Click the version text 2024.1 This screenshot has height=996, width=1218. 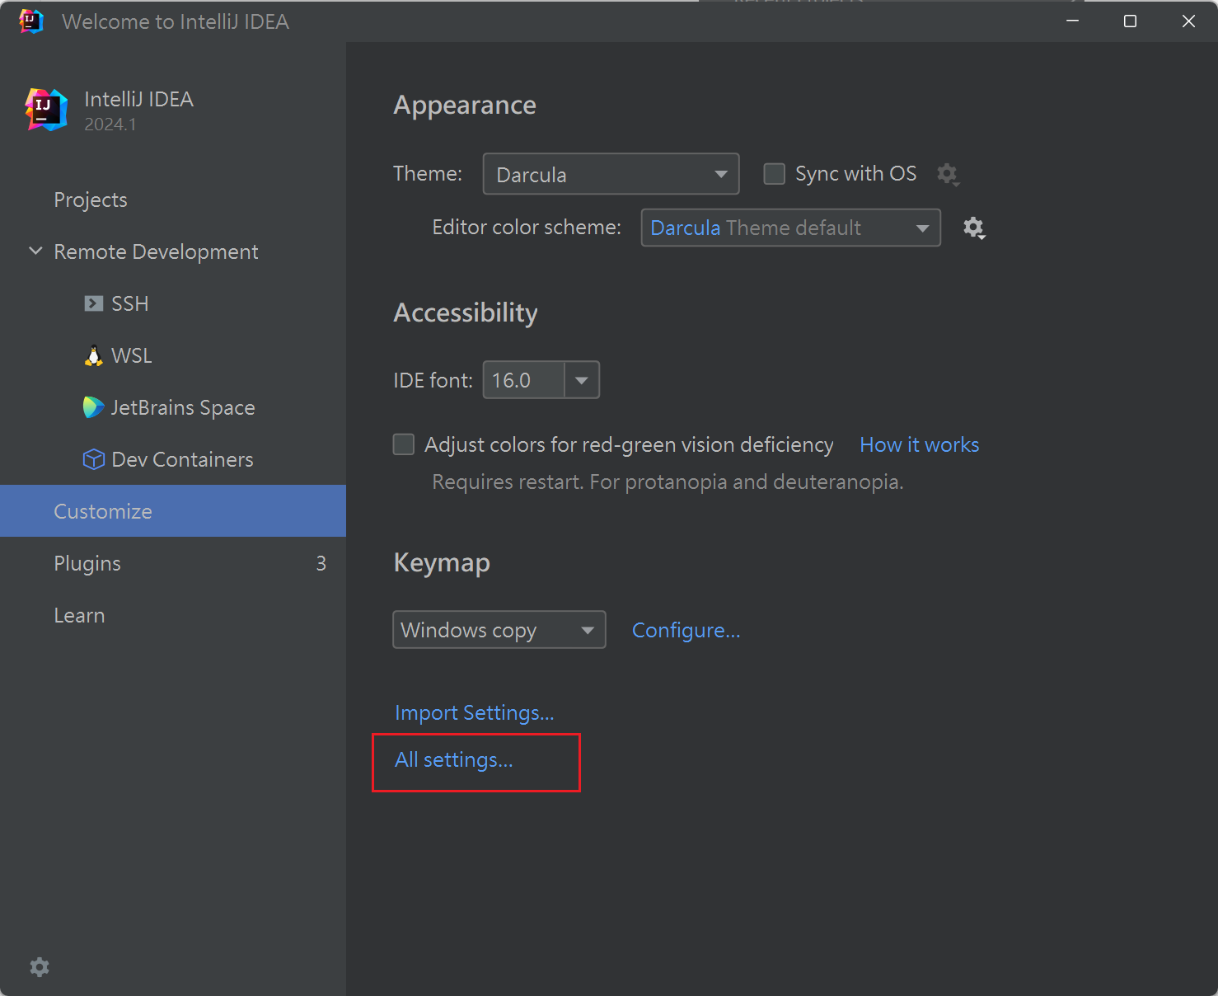110,124
